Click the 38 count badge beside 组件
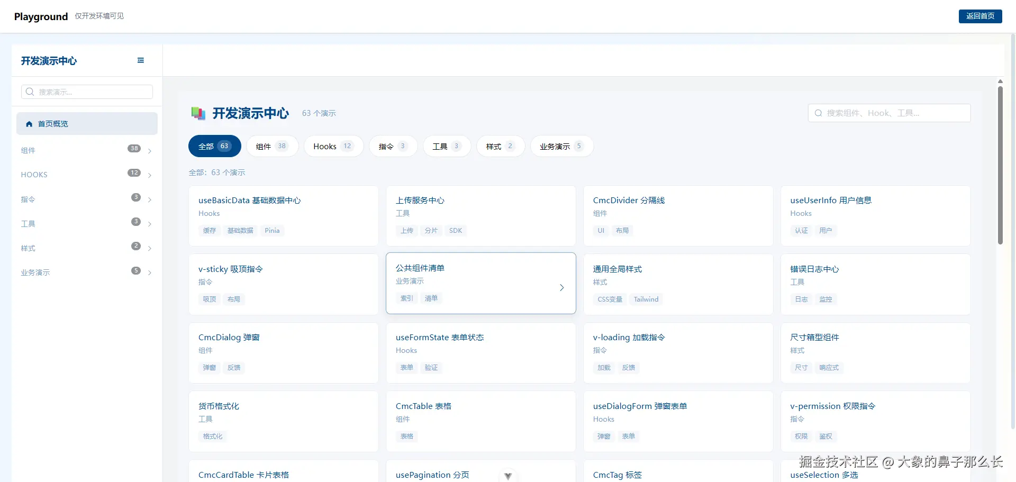The height and width of the screenshot is (482, 1016). pyautogui.click(x=134, y=149)
